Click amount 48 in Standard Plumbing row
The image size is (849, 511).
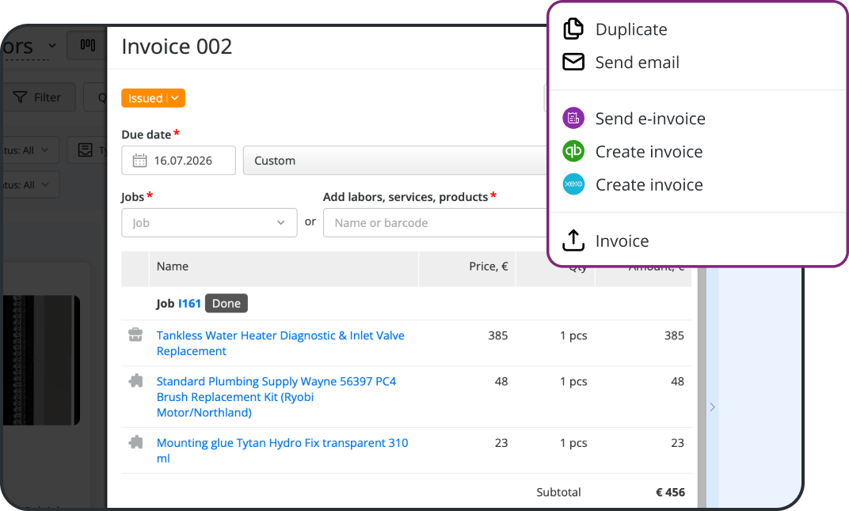point(677,381)
